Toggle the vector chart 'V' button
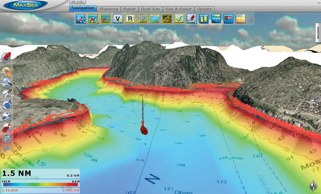 118,19
